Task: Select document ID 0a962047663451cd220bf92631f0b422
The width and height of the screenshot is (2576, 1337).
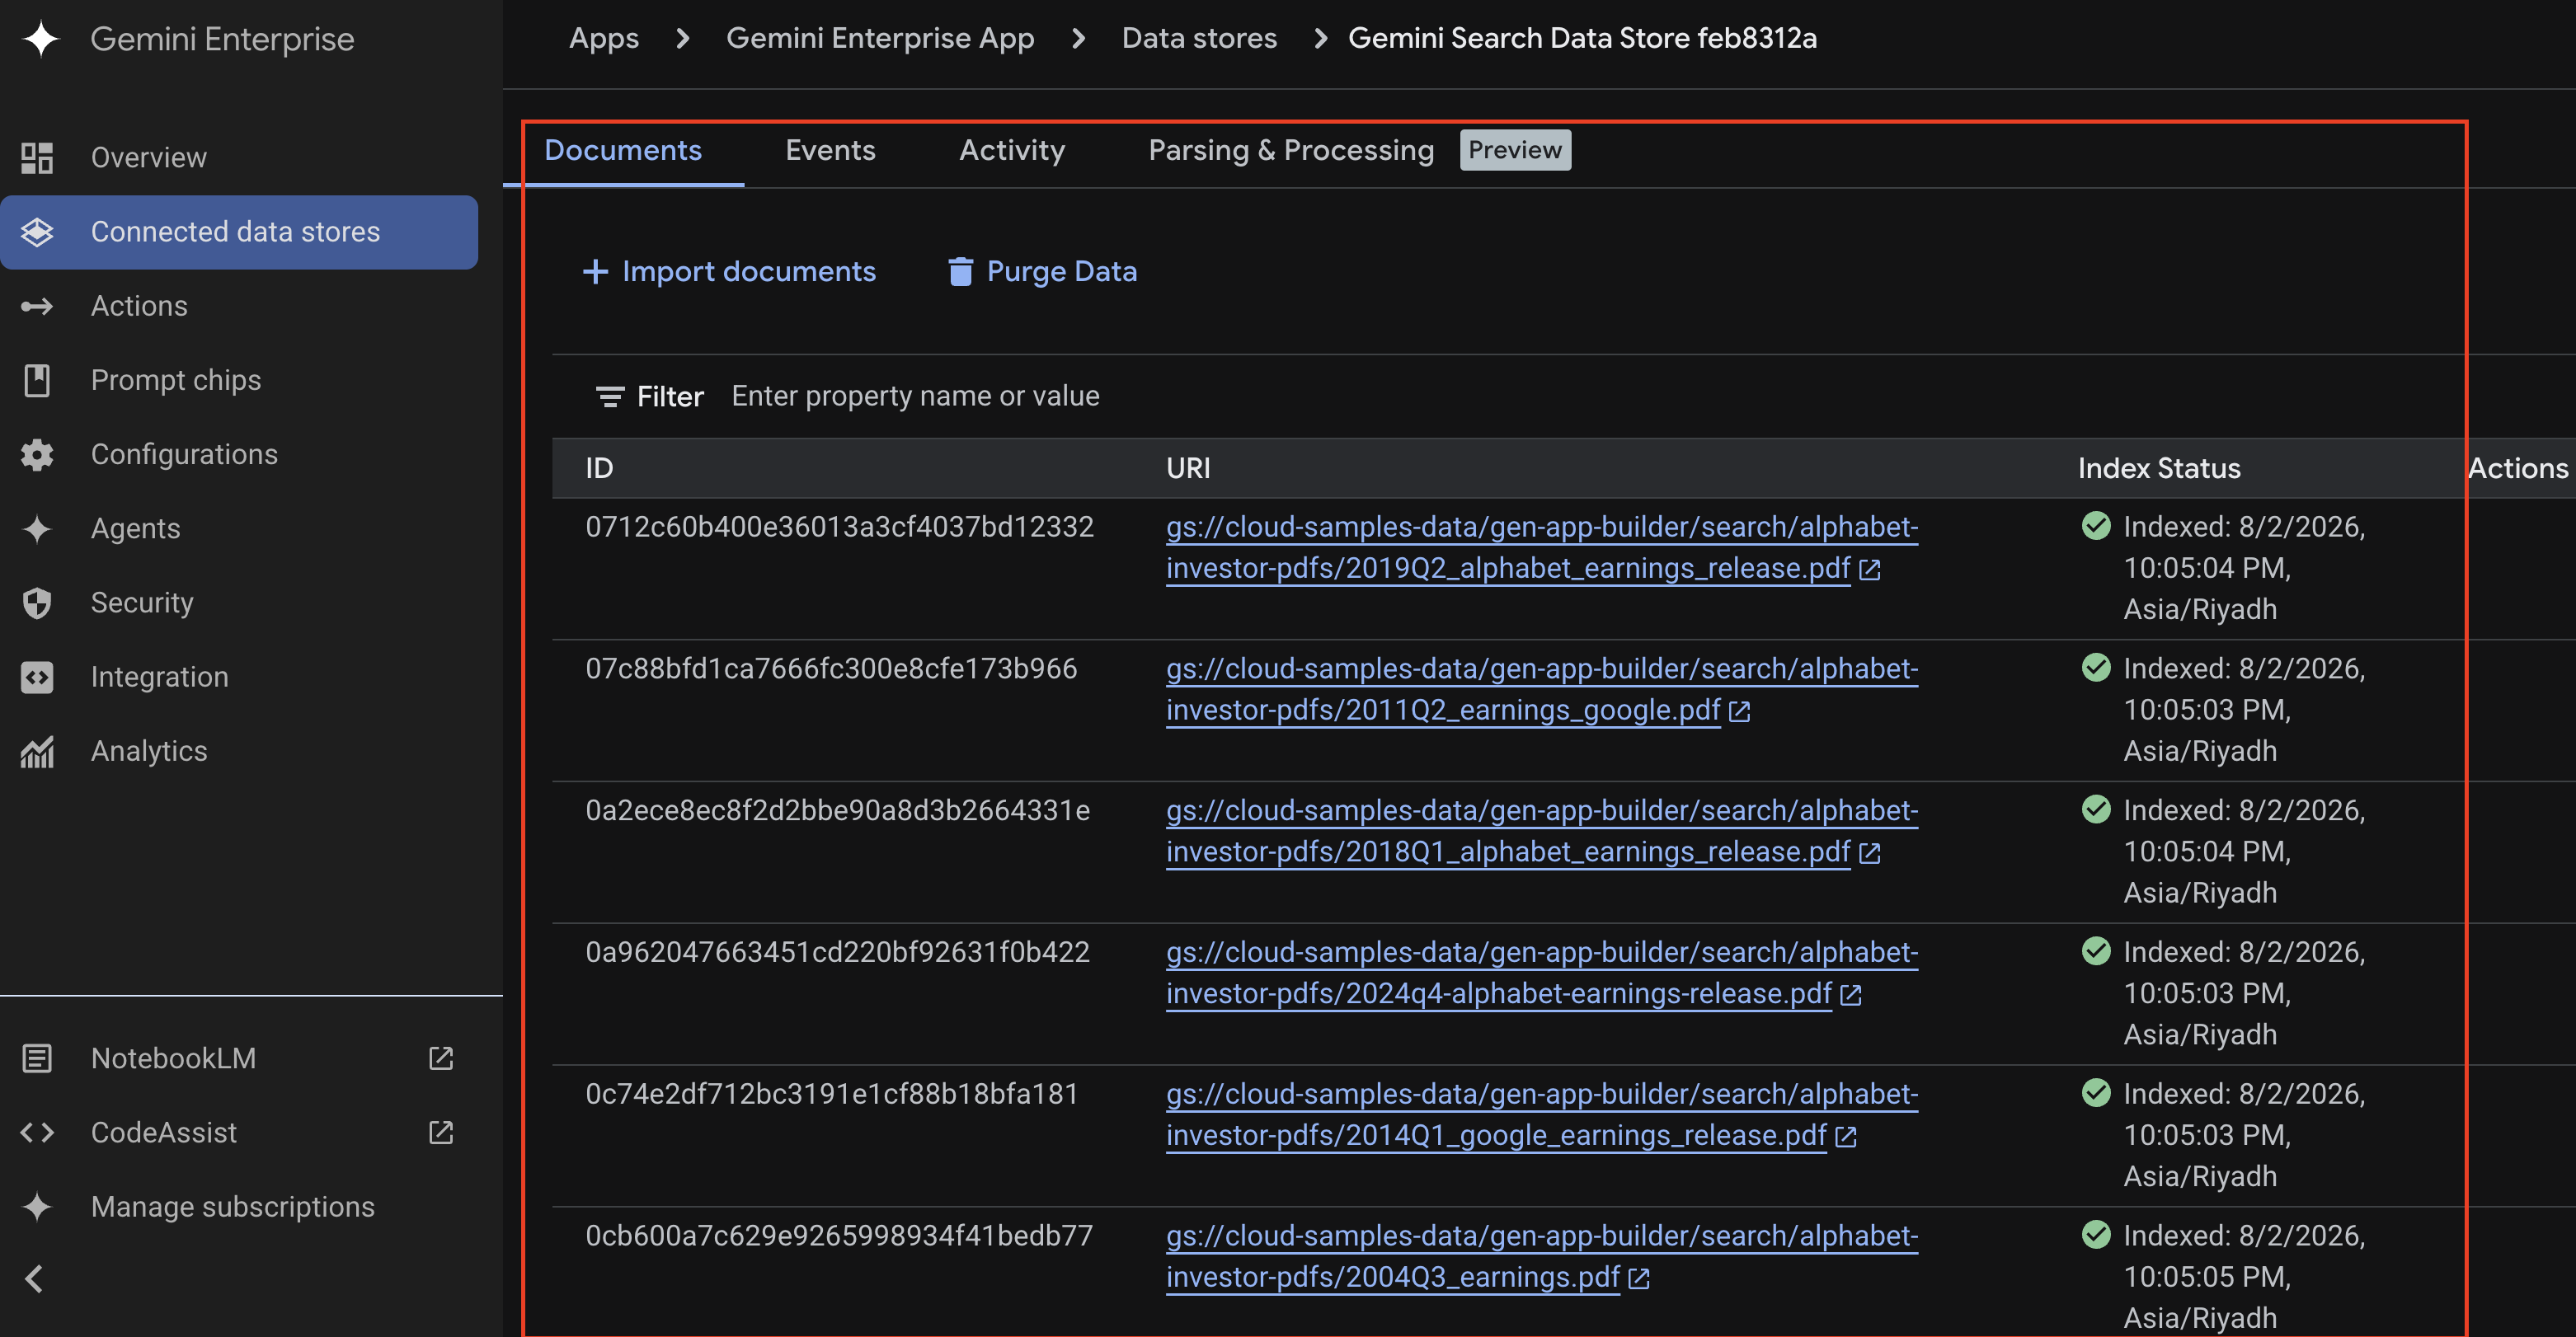Action: 837,953
